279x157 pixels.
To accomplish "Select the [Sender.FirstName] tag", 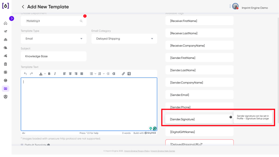I will (199, 58).
